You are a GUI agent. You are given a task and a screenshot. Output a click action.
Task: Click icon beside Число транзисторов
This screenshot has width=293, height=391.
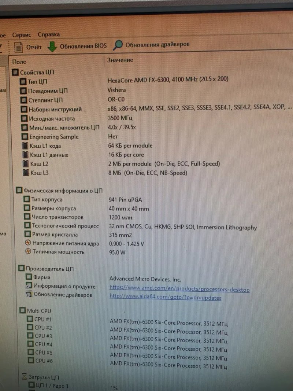click(x=27, y=217)
